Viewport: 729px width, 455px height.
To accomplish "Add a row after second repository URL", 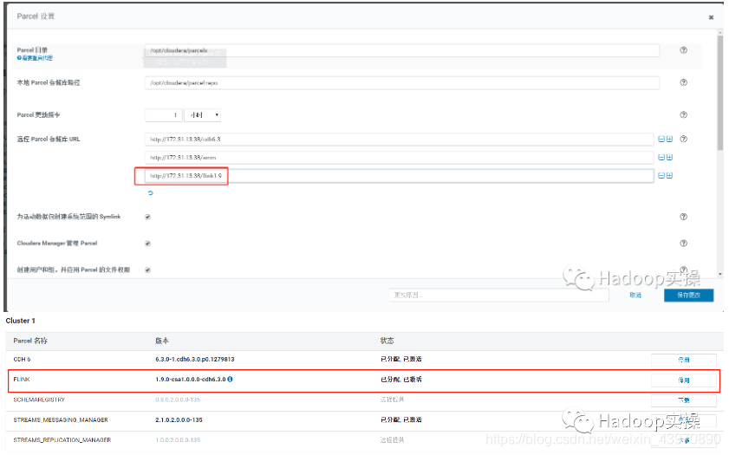I will coord(669,158).
